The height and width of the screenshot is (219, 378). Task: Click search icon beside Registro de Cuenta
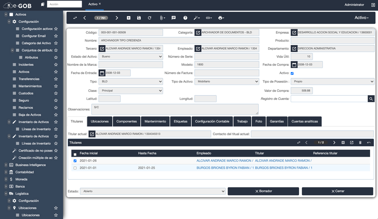(x=371, y=99)
